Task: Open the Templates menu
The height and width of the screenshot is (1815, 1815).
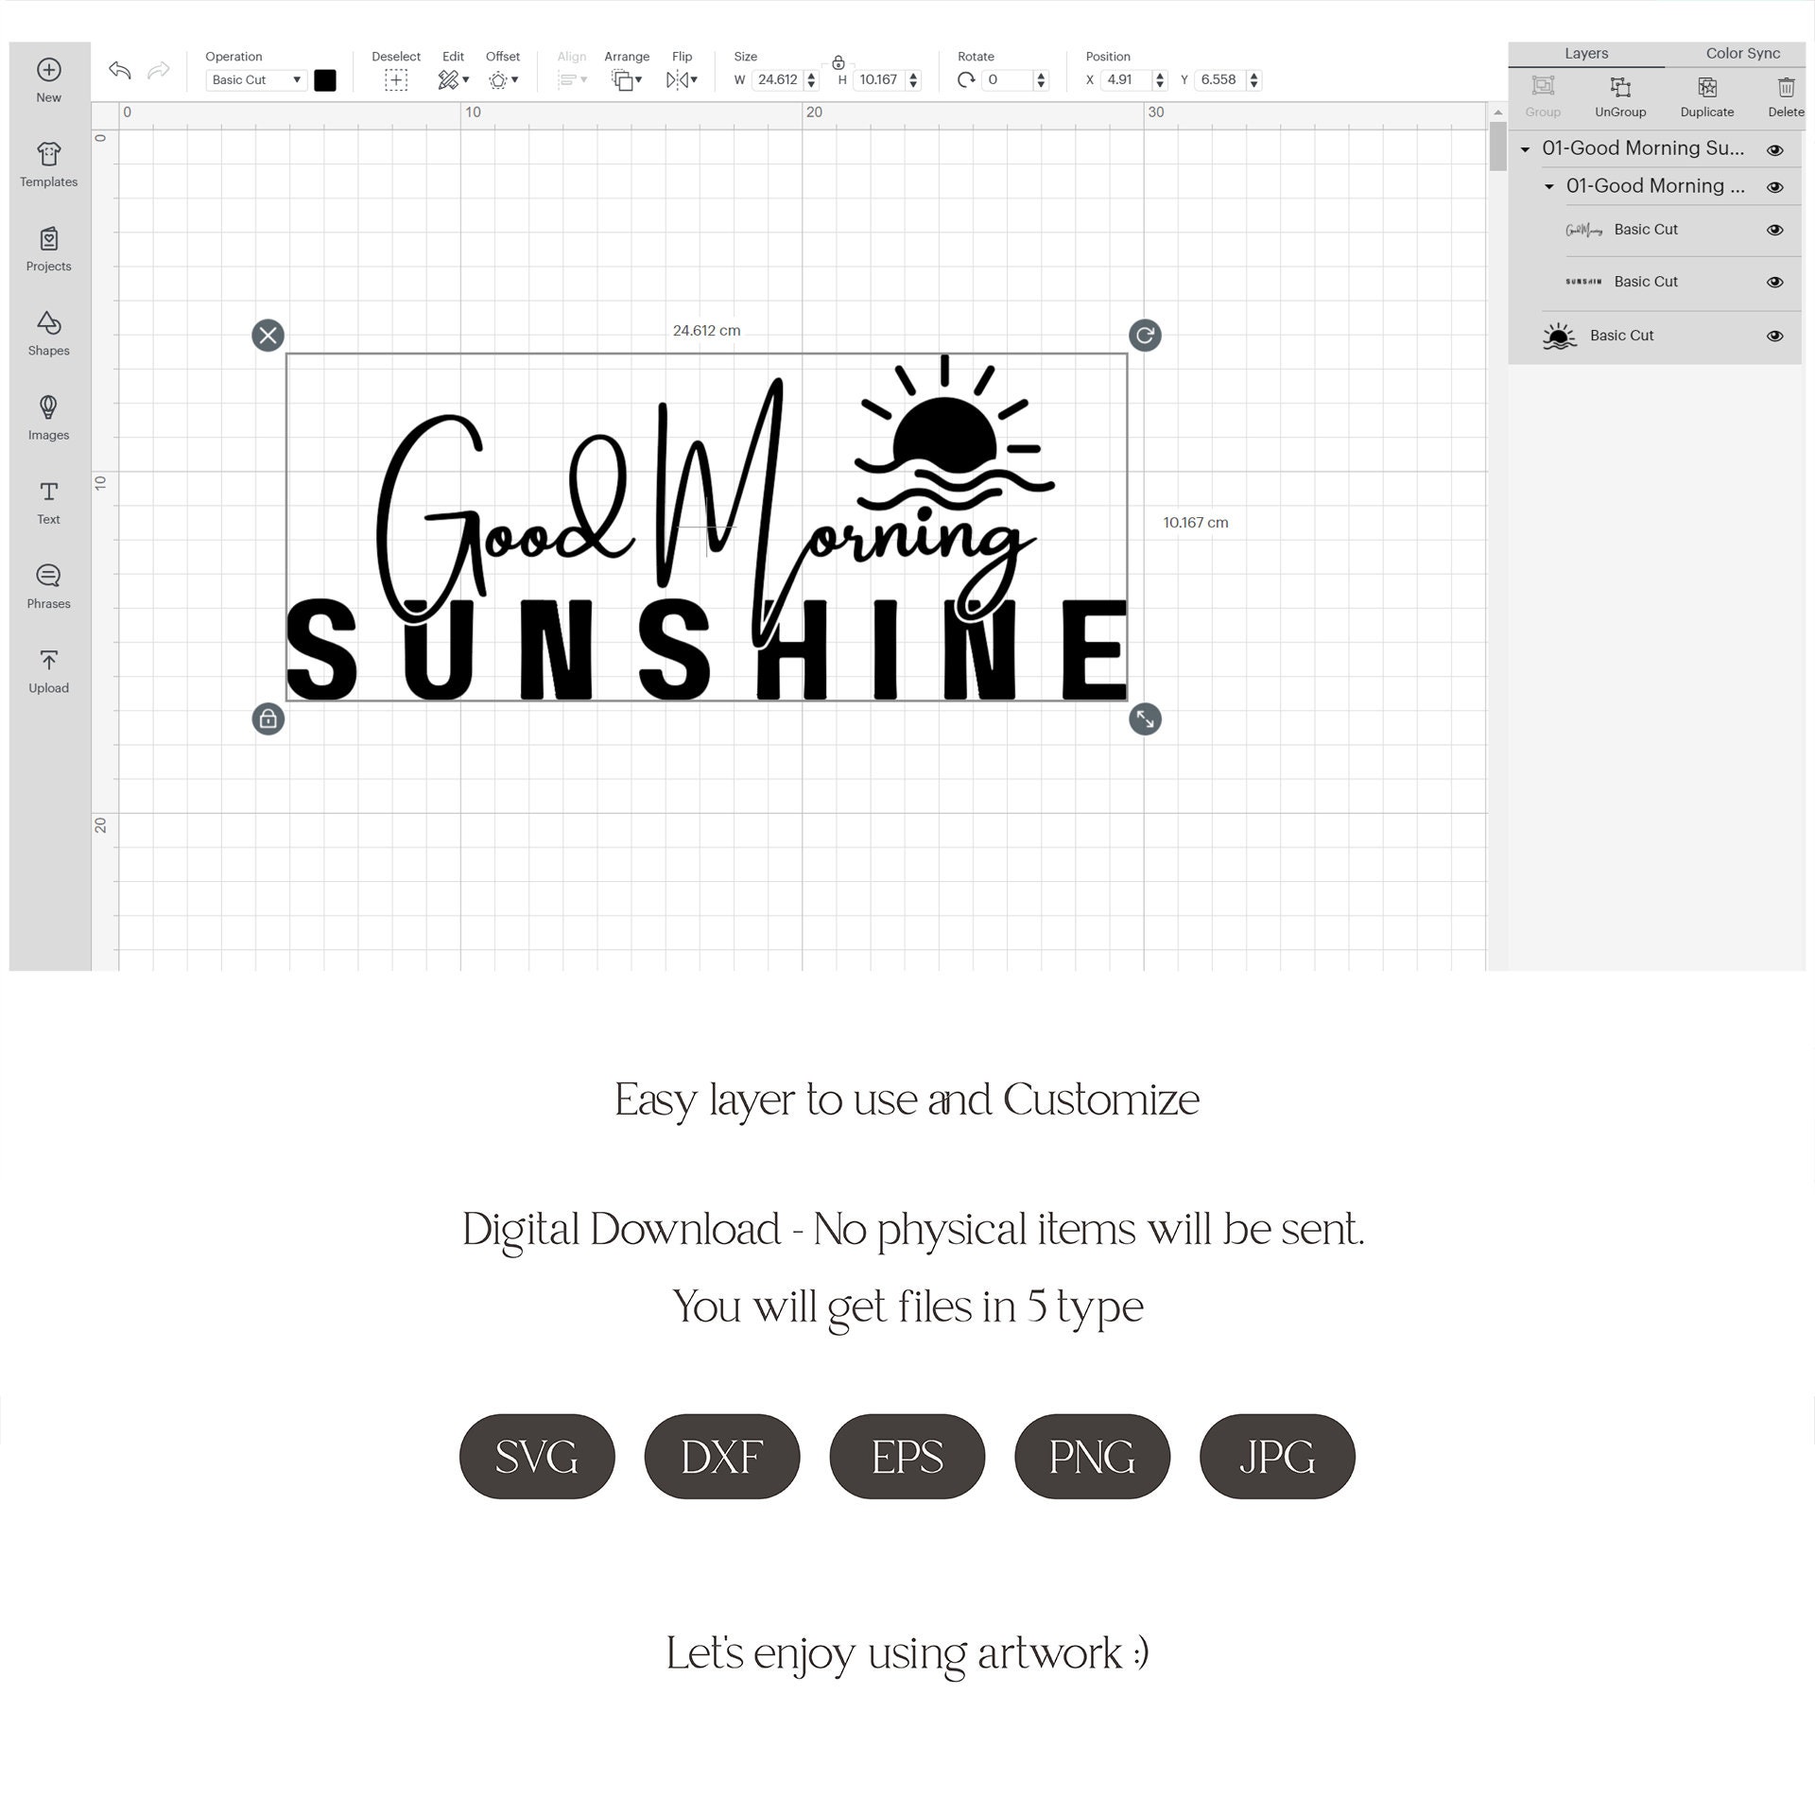Action: pyautogui.click(x=48, y=164)
